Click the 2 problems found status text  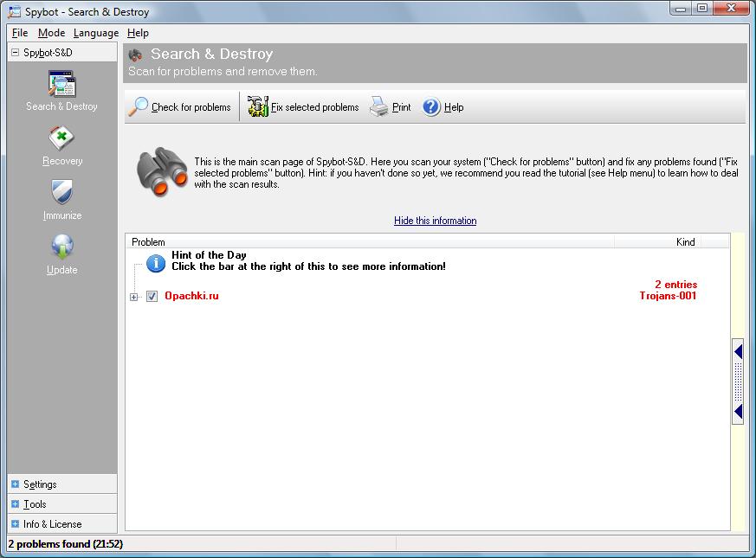[66, 544]
